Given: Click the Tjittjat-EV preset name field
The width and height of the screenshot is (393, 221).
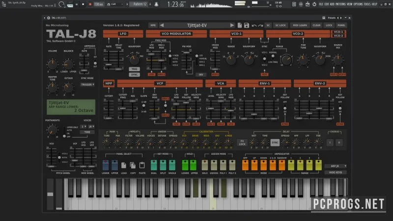Looking at the screenshot, I should click(197, 26).
